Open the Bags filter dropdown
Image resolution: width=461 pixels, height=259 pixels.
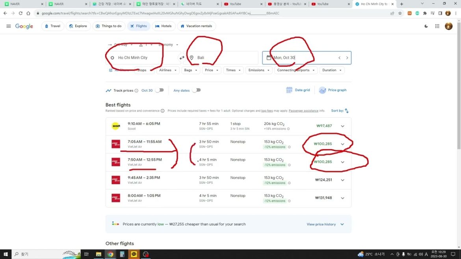click(190, 70)
